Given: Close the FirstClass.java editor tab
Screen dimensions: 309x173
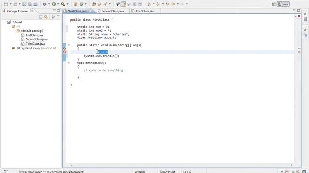Looking at the screenshot, I should pyautogui.click(x=90, y=11).
